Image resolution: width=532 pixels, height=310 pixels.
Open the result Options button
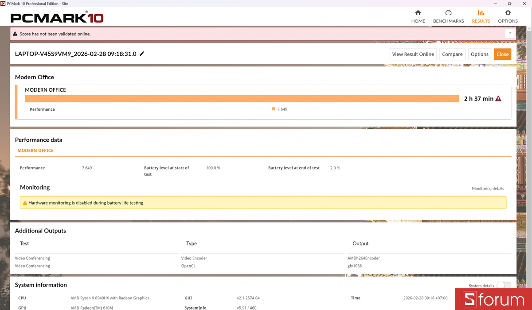(480, 54)
